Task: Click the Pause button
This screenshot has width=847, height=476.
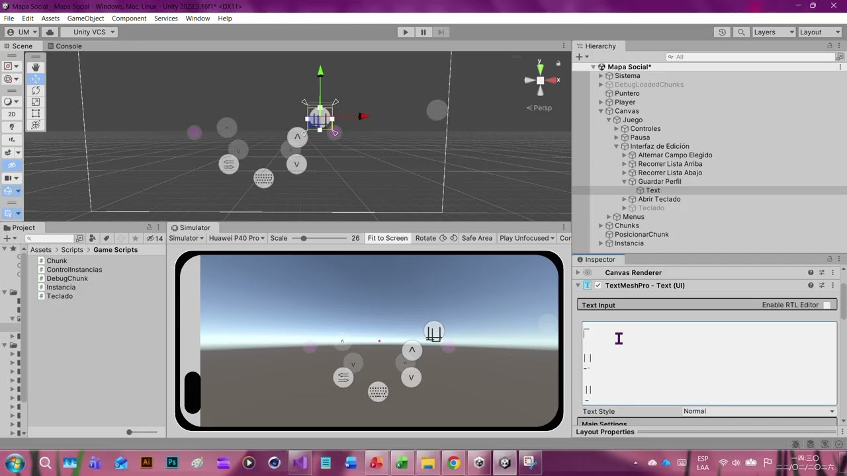Action: (x=423, y=32)
